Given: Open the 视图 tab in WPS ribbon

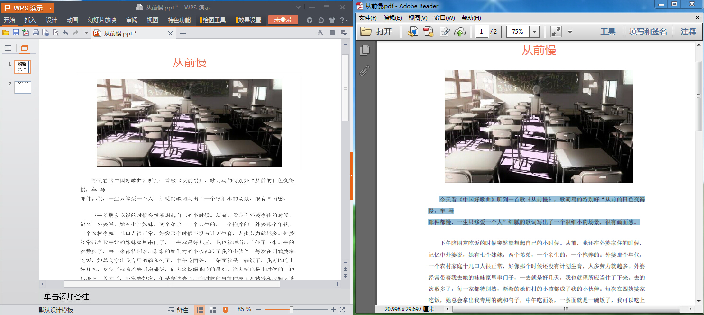Looking at the screenshot, I should [x=153, y=20].
